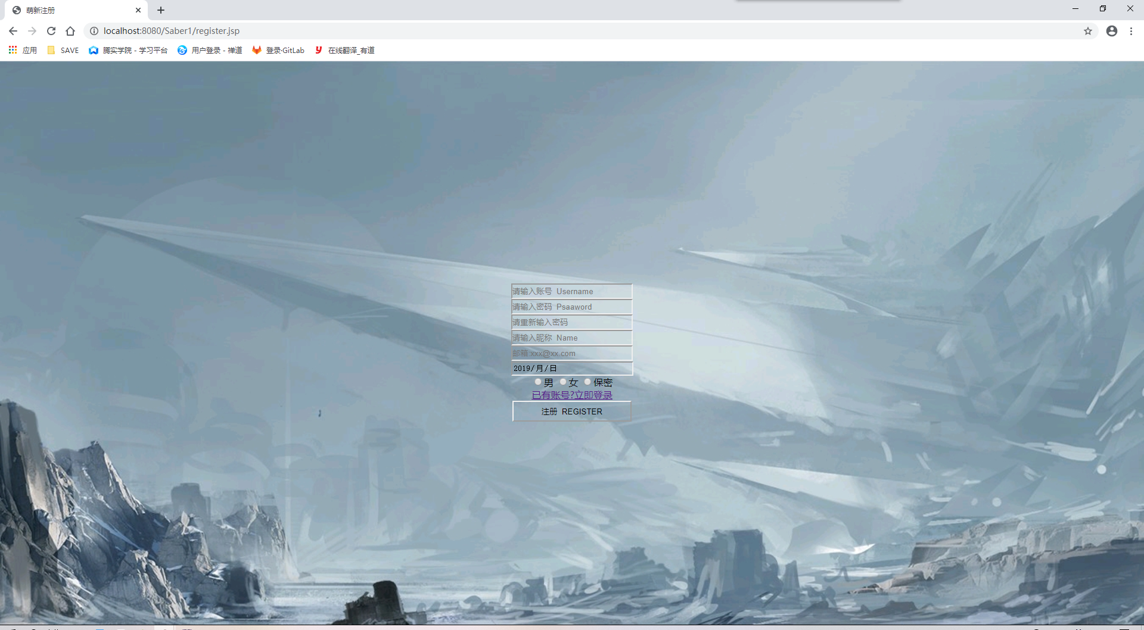This screenshot has width=1144, height=630.
Task: Reload the register.jsp page
Action: tap(51, 31)
